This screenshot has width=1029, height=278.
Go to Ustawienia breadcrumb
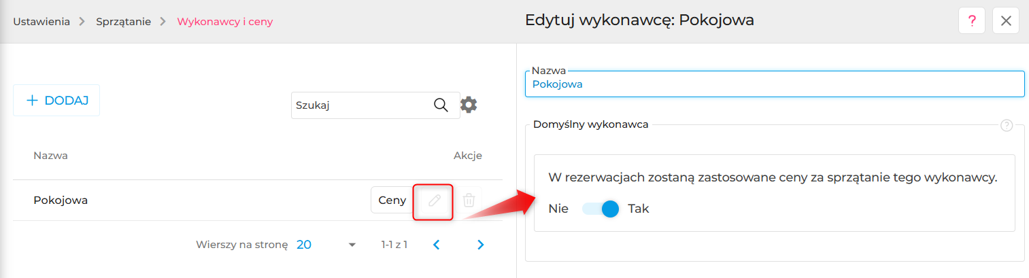[x=41, y=22]
